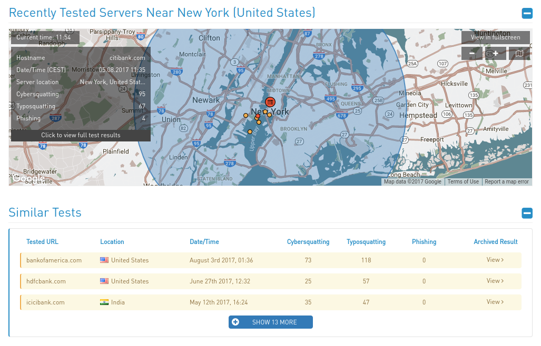The width and height of the screenshot is (541, 346).
Task: Click June 27th 2017, 12:32 date cell
Action: 220,281
